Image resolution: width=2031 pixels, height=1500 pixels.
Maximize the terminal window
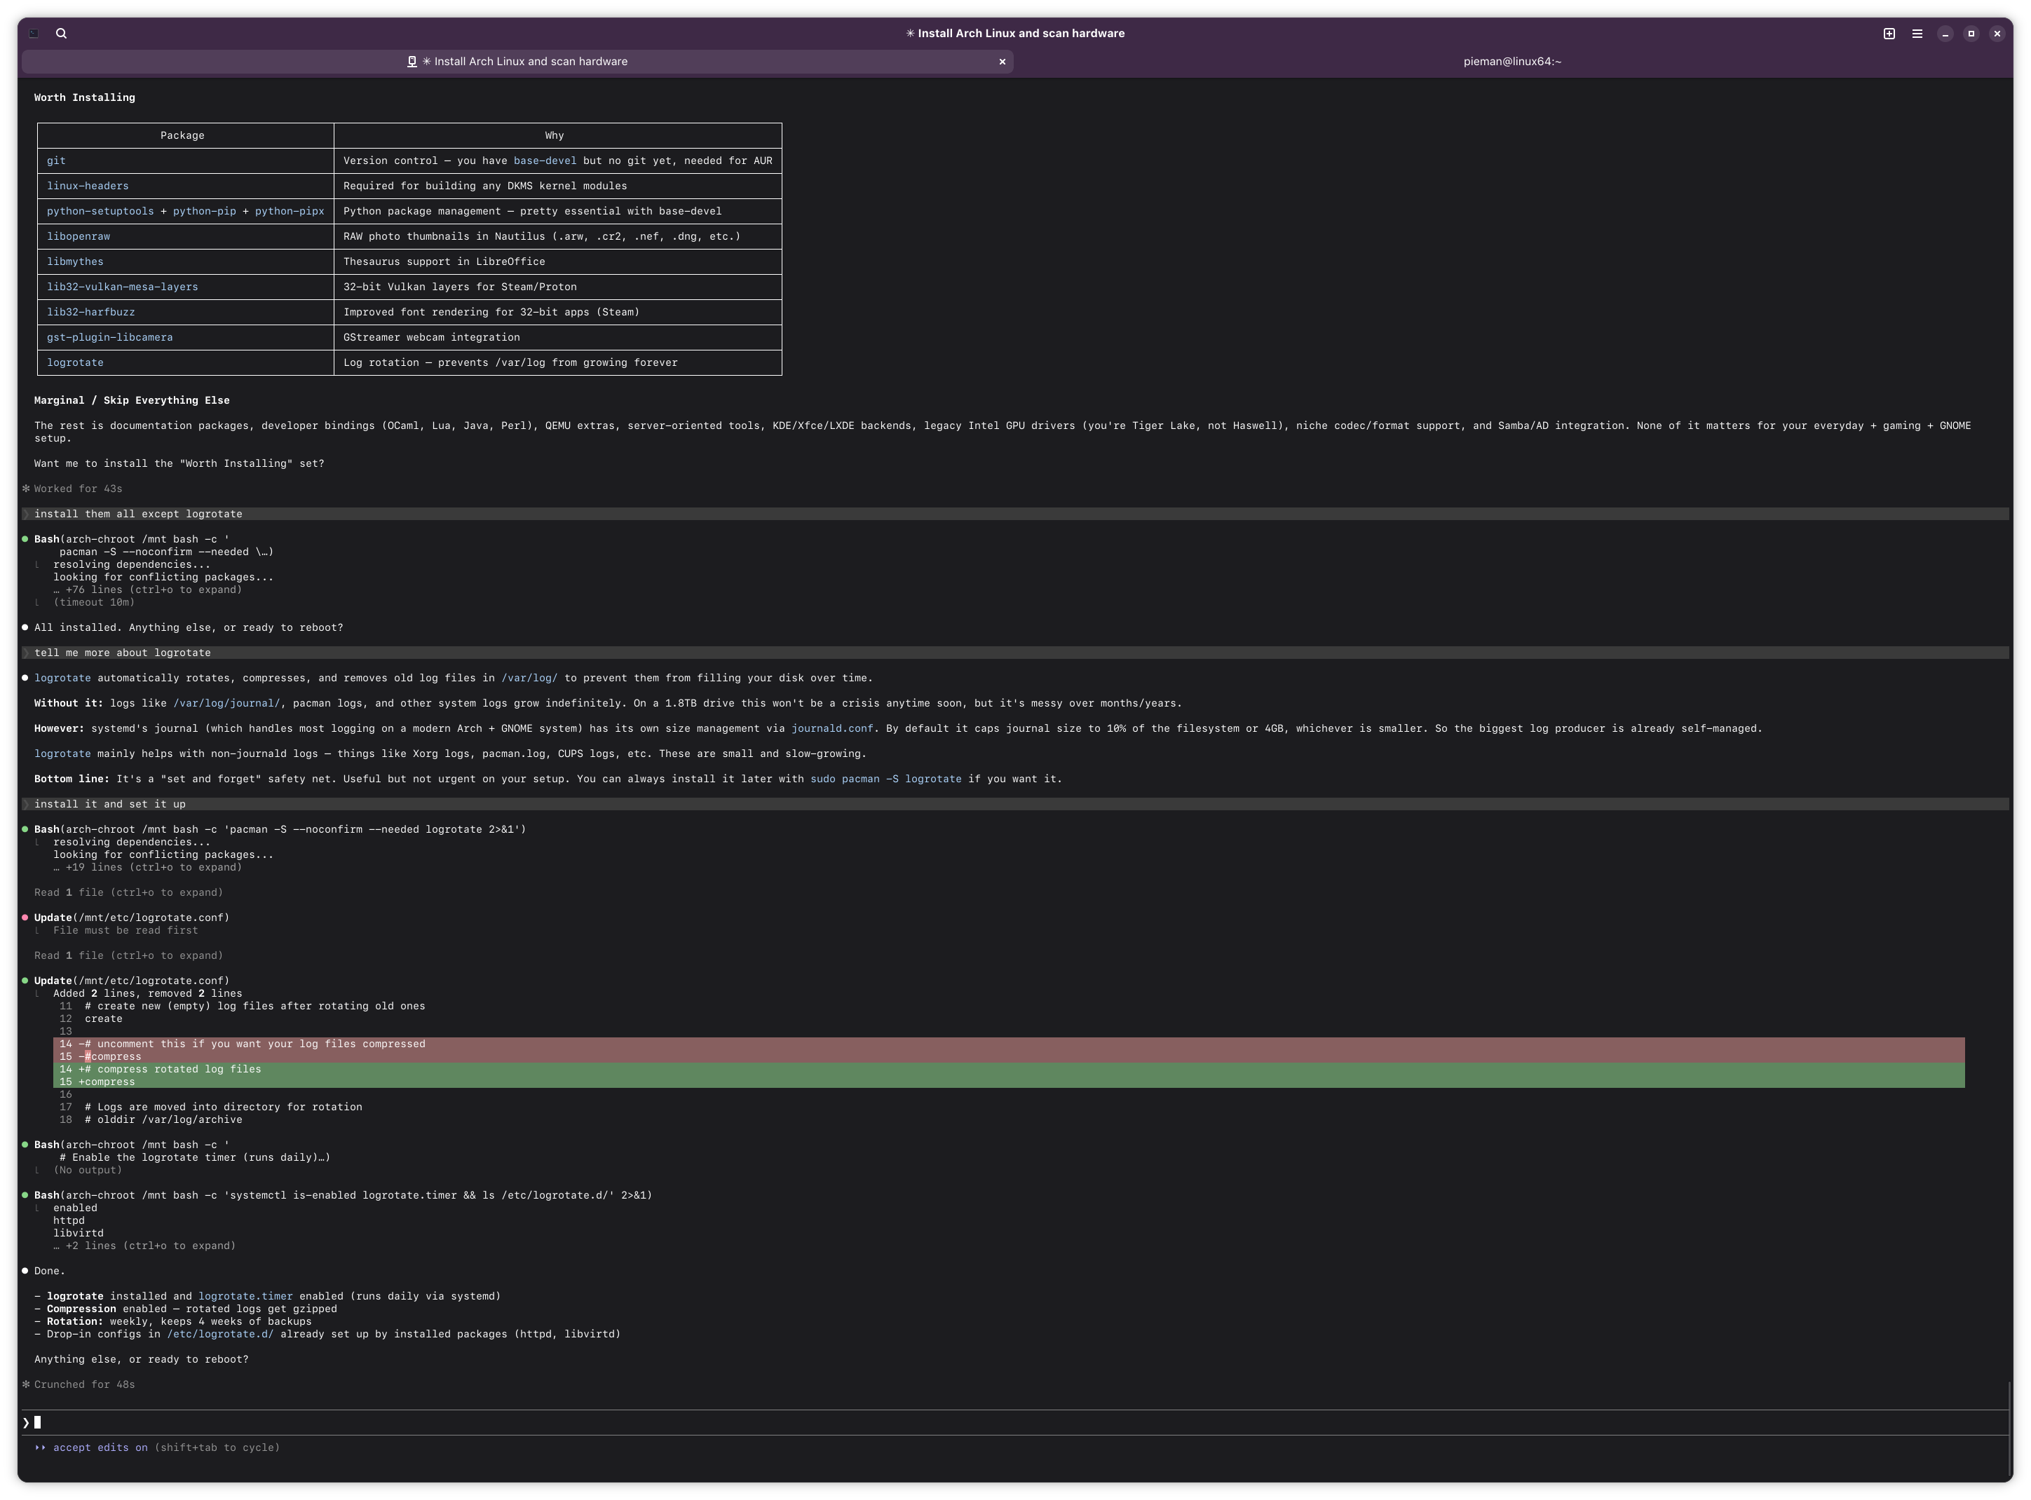(x=1971, y=34)
